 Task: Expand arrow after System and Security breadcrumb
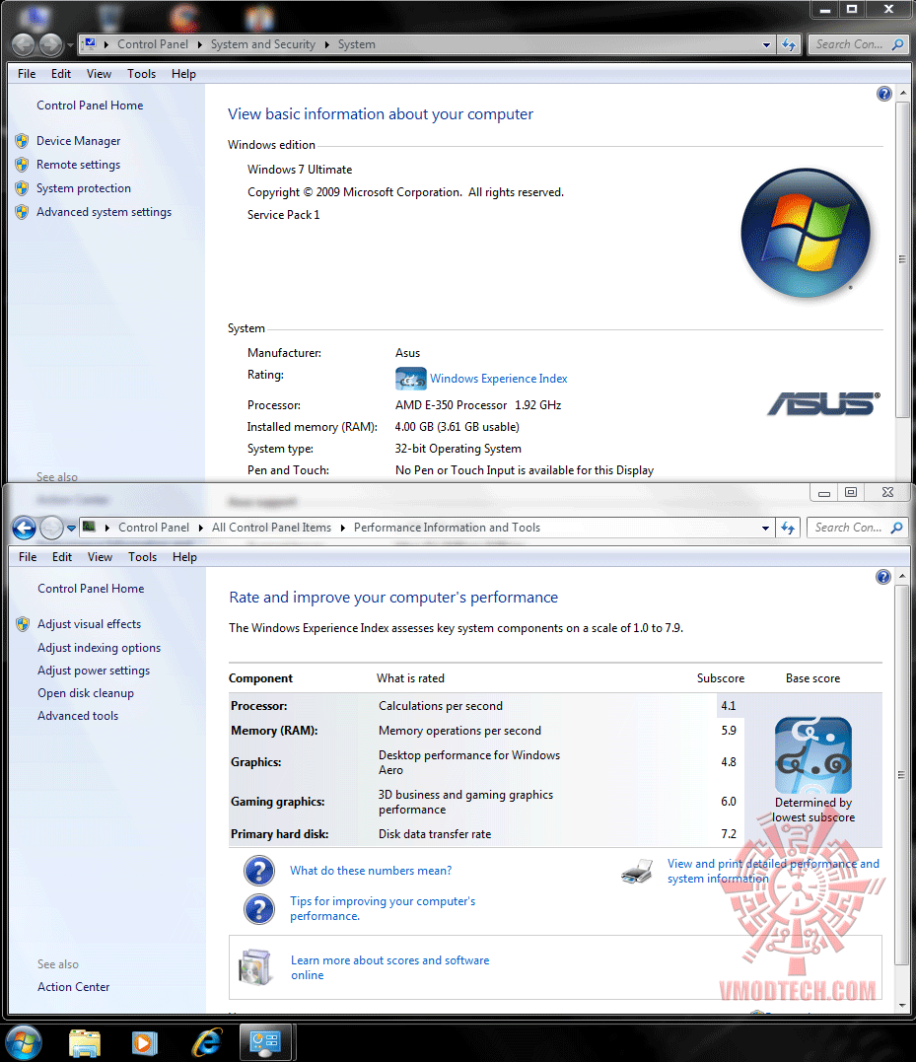pos(327,44)
